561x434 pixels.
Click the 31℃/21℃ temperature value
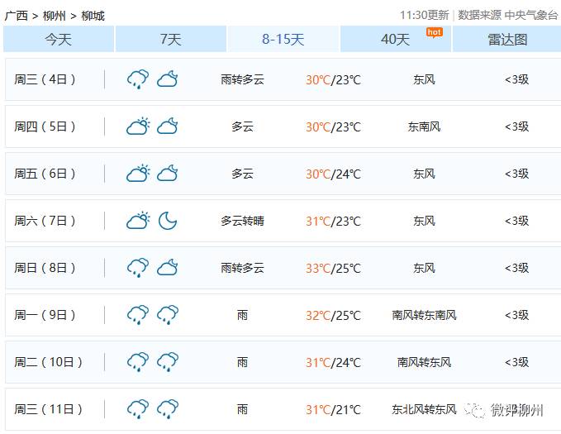coord(333,410)
